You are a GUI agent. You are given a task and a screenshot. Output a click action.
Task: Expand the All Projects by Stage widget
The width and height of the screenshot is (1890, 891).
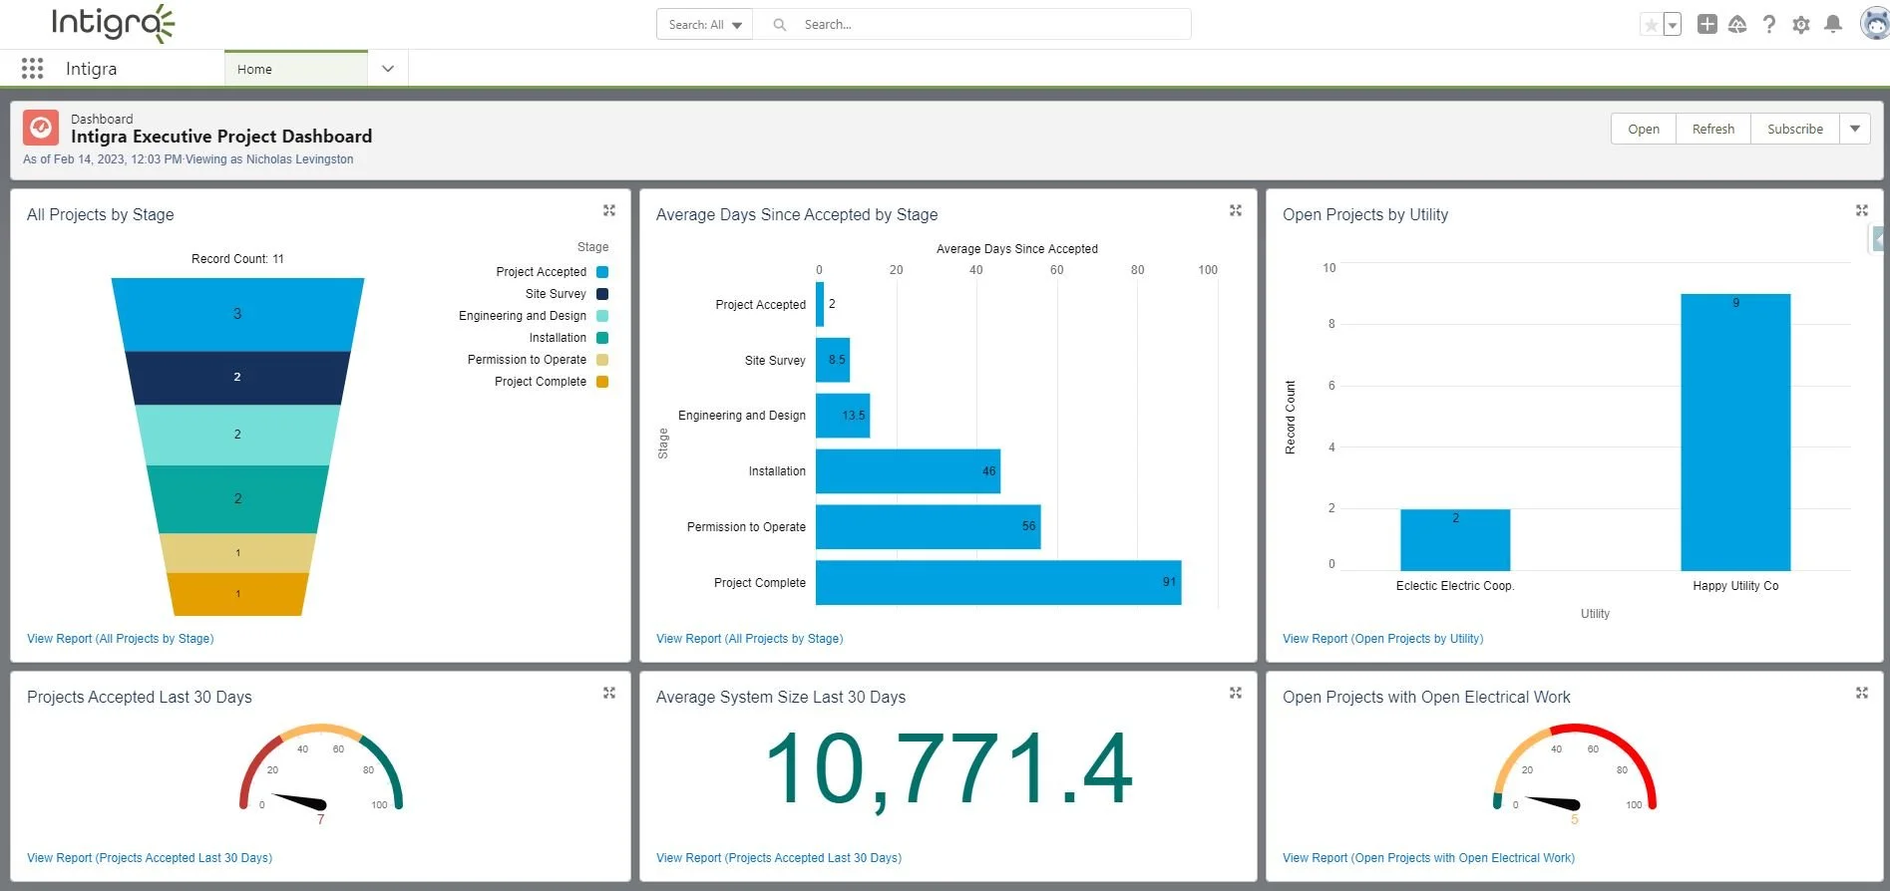click(609, 210)
